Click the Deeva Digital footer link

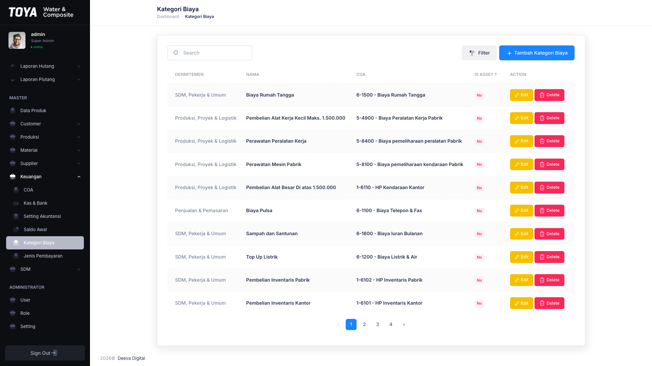131,358
